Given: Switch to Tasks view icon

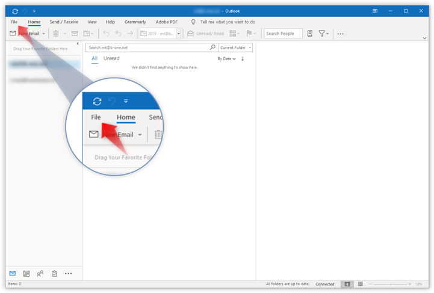Looking at the screenshot, I should coord(54,274).
